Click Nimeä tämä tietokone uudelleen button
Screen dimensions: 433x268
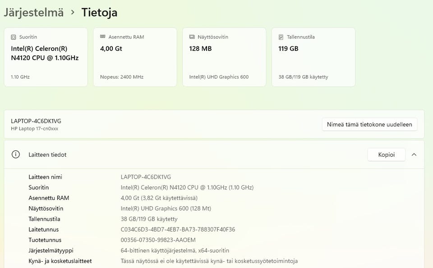click(369, 124)
